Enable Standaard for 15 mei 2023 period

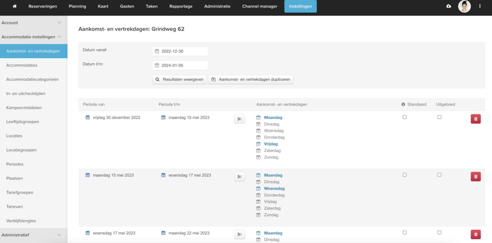pos(405,175)
